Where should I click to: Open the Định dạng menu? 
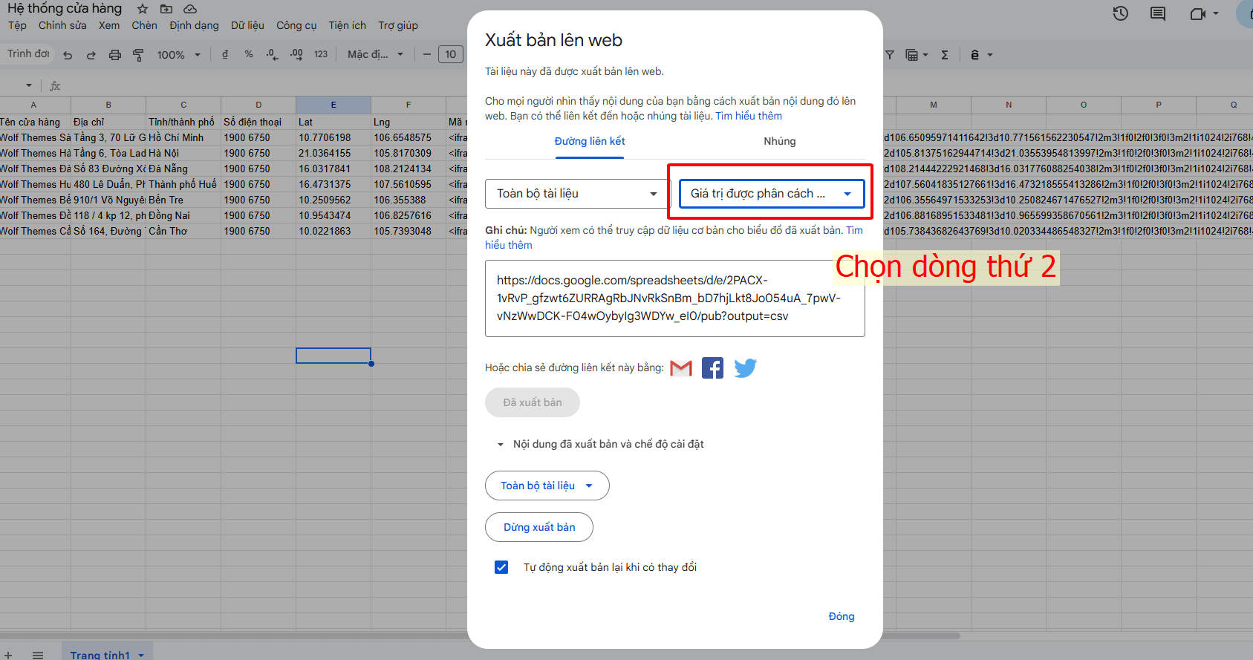[x=194, y=25]
